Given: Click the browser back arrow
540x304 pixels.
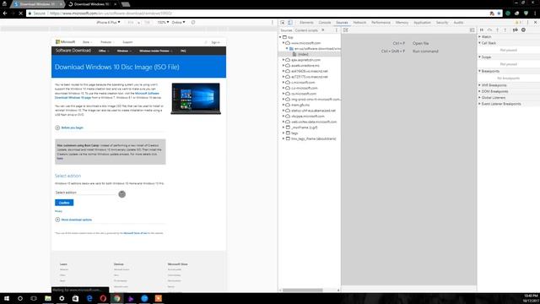Looking at the screenshot, I should pyautogui.click(x=5, y=14).
